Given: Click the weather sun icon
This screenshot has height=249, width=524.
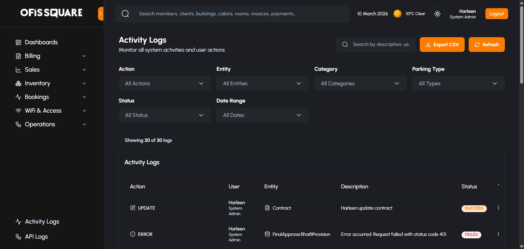Looking at the screenshot, I should pos(397,14).
